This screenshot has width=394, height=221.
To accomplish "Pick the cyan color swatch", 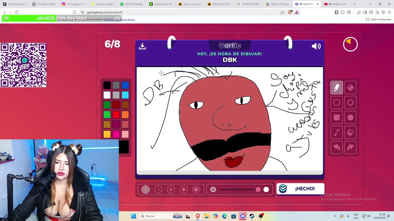I will [125, 95].
